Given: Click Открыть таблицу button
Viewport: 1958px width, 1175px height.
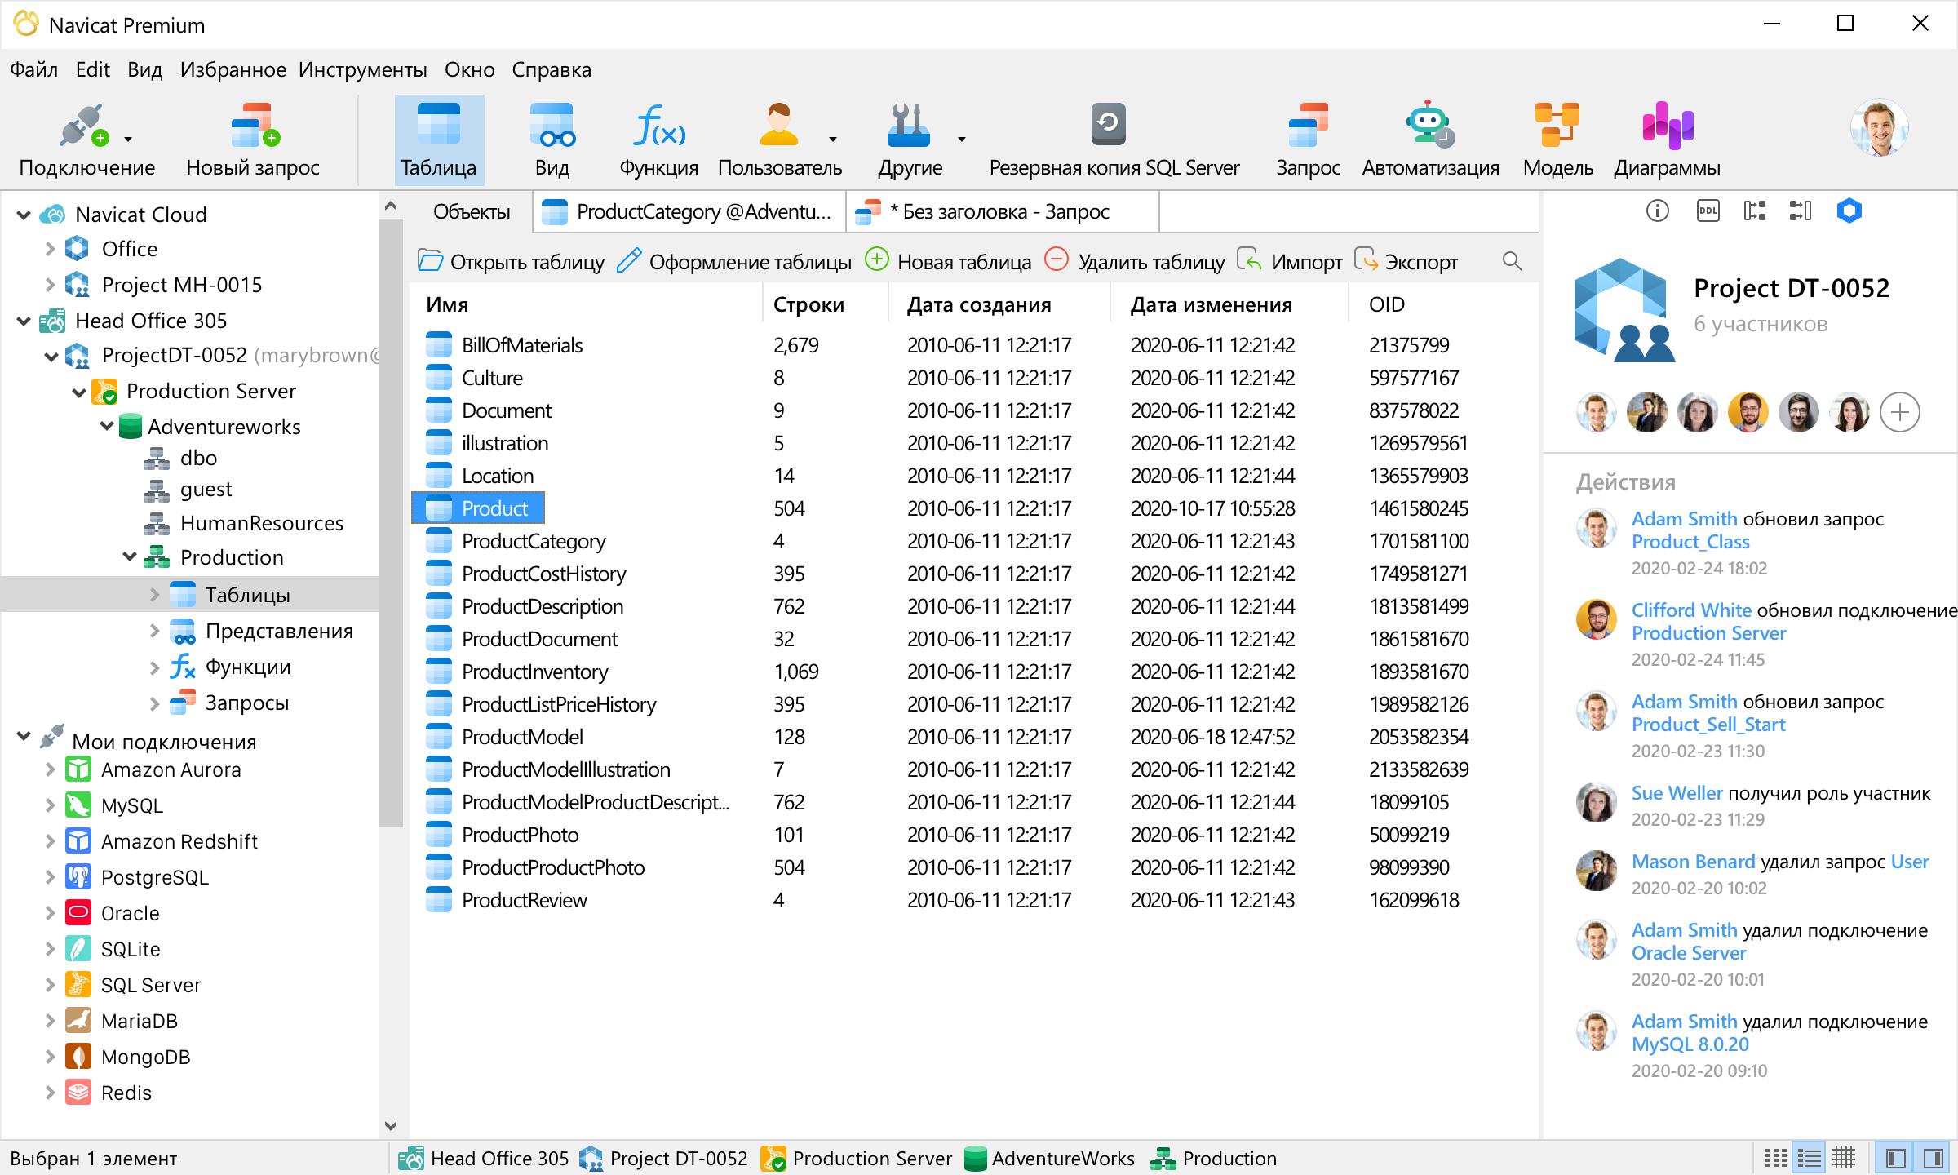Looking at the screenshot, I should point(512,261).
